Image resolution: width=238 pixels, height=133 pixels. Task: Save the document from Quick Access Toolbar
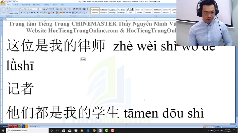pos(7,2)
